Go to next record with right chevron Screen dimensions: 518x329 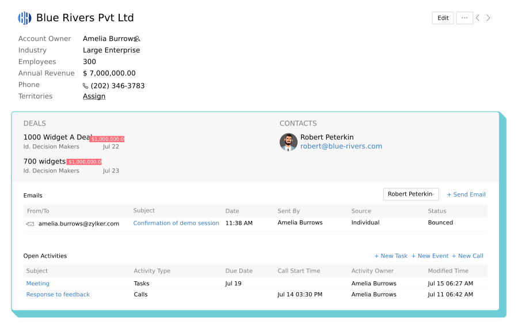(x=488, y=18)
